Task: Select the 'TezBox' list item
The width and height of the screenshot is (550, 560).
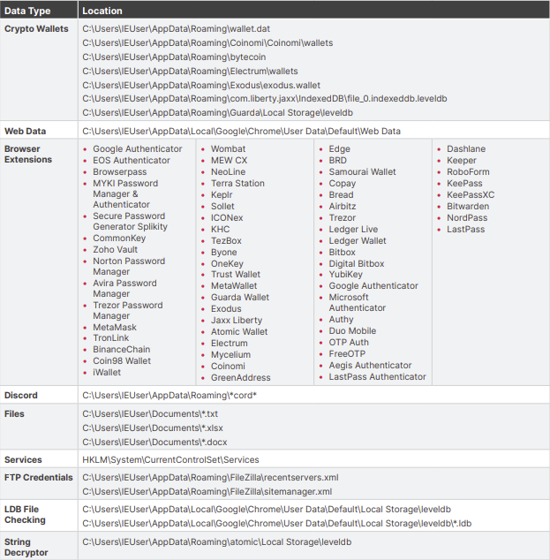Action: point(226,241)
